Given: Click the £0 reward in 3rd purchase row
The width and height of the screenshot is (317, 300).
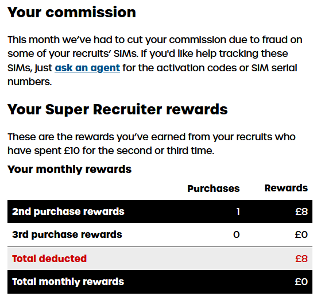Looking at the screenshot, I should coord(301,234).
